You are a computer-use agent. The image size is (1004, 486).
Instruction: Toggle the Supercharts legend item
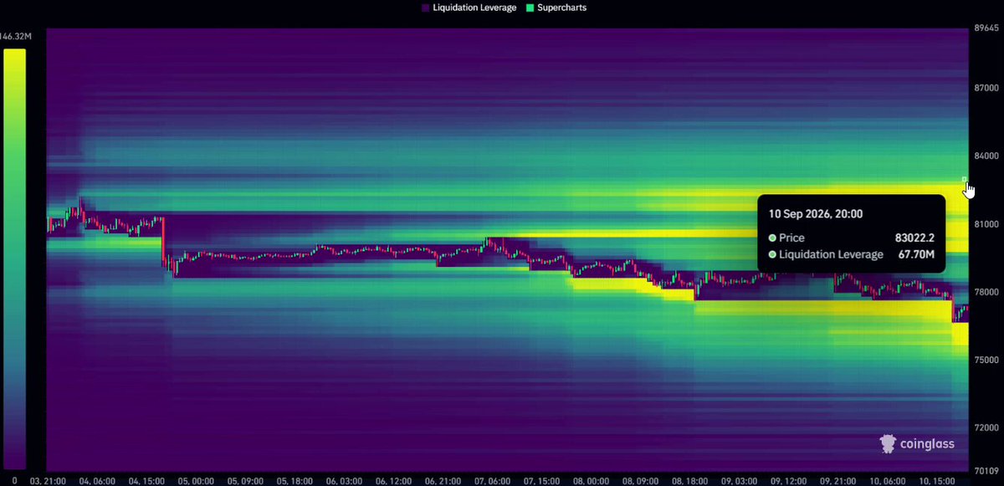pyautogui.click(x=556, y=8)
